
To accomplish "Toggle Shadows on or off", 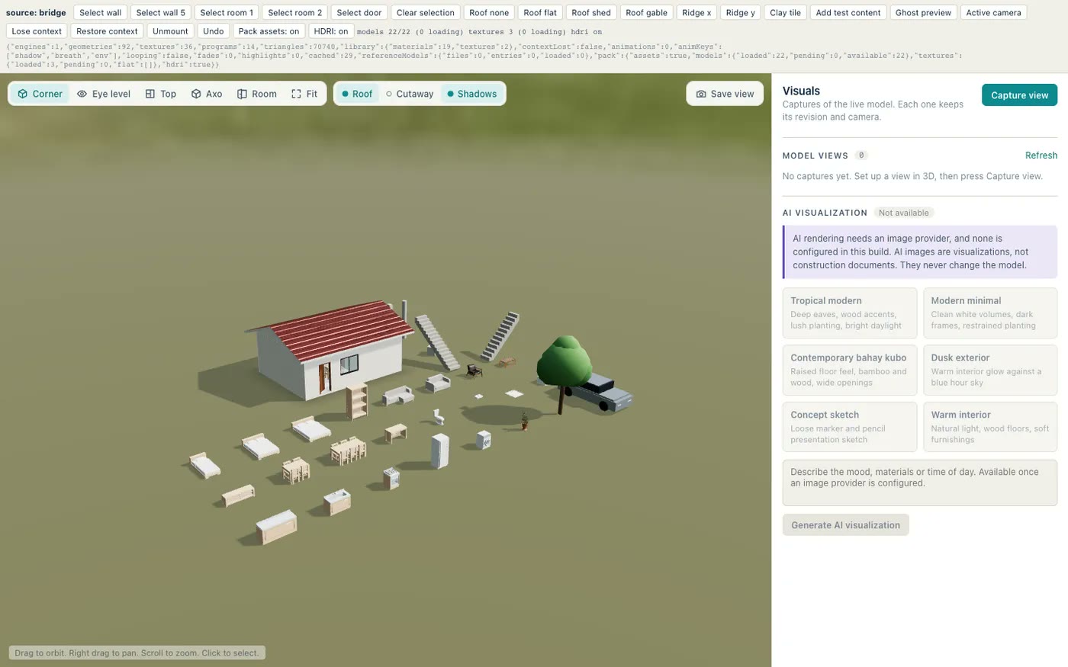I will coord(472,94).
